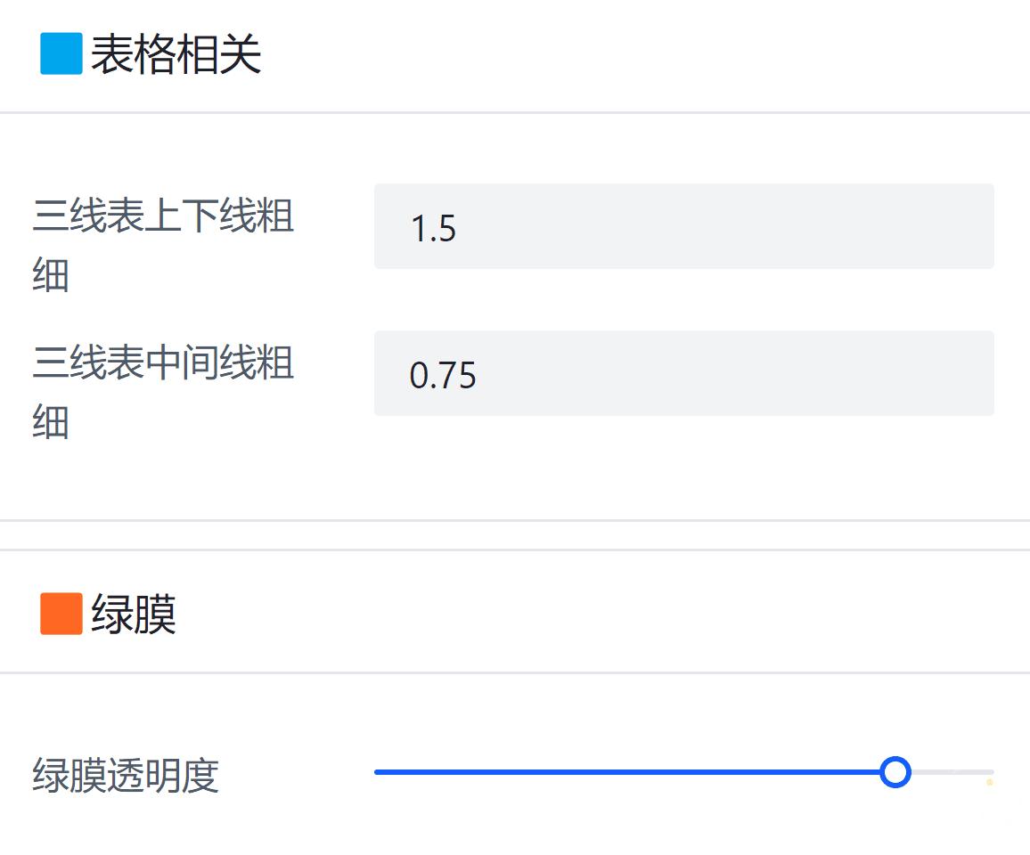Click the 绿膜透明度 slider handle
The width and height of the screenshot is (1030, 855).
pyautogui.click(x=895, y=772)
